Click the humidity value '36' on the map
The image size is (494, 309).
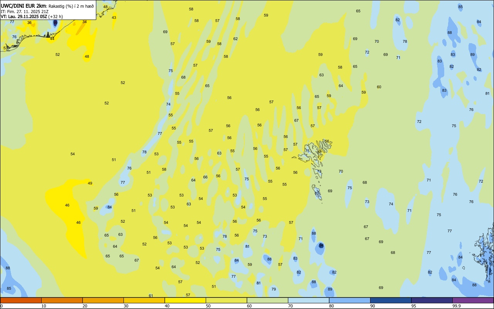click(x=29, y=23)
